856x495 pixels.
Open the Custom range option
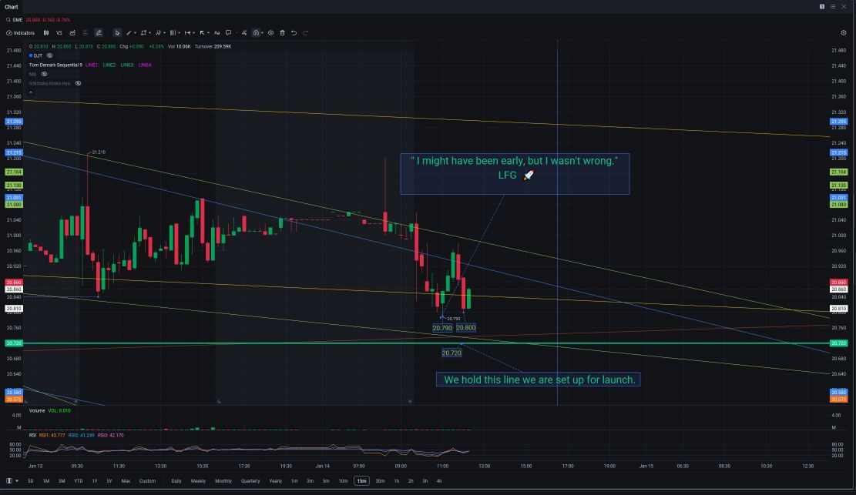click(147, 481)
